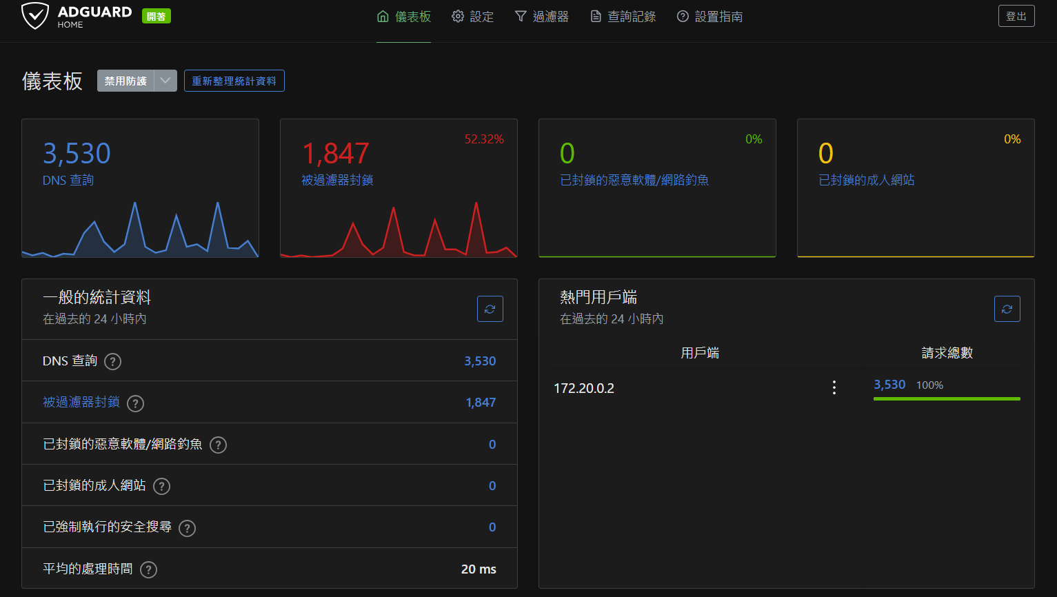Click the funnel icon beside 過濾器
The width and height of the screenshot is (1057, 597).
coord(521,17)
